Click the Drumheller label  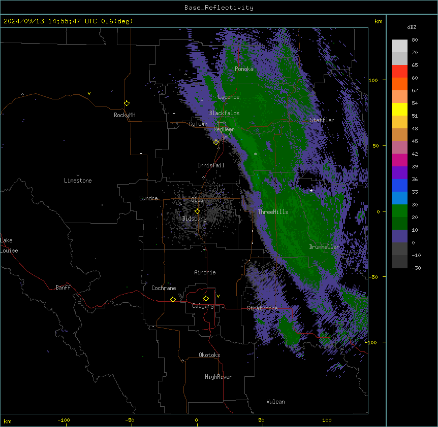324,247
